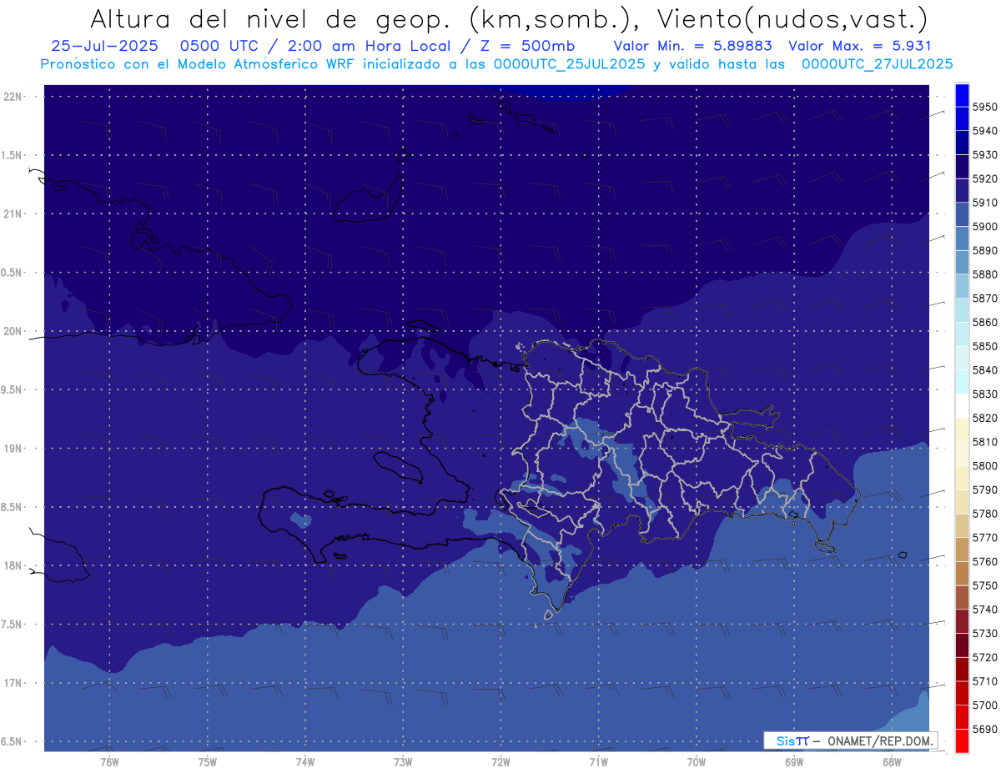Click the 76W longitude label

tap(109, 761)
